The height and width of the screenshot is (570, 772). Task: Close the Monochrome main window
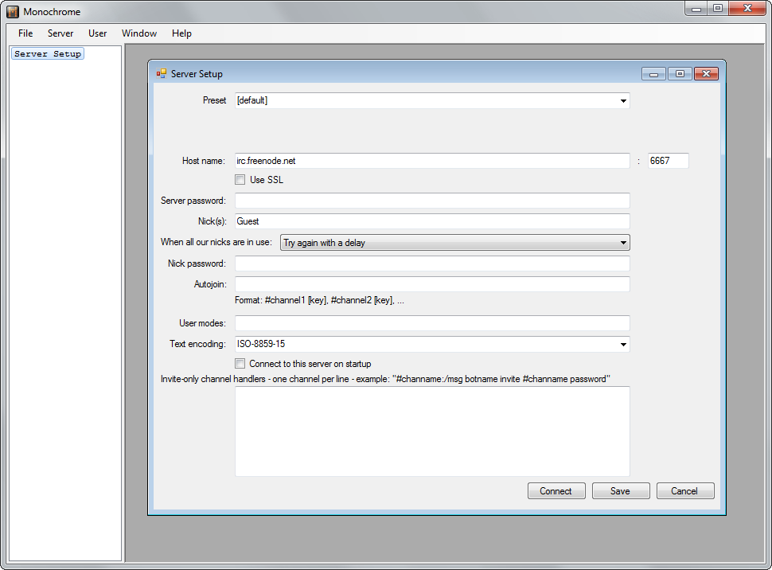[x=747, y=9]
